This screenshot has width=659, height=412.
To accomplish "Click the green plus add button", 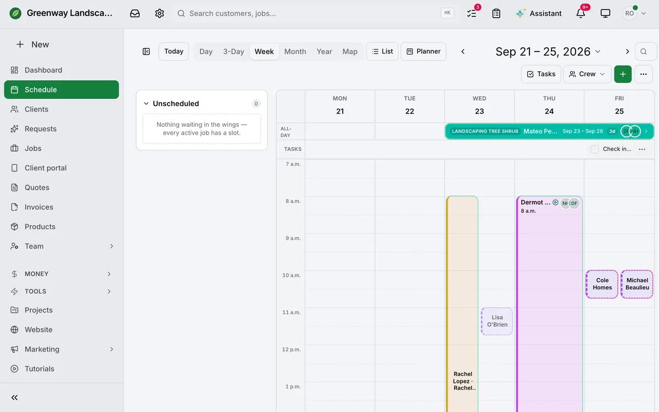I will [623, 74].
